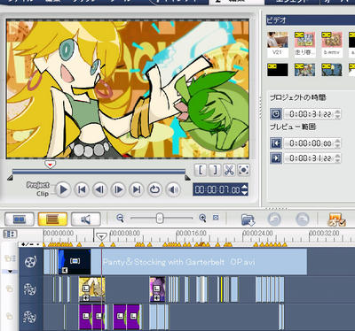Click chapter point marker at playhead position
The width and height of the screenshot is (355, 331).
click(x=101, y=244)
